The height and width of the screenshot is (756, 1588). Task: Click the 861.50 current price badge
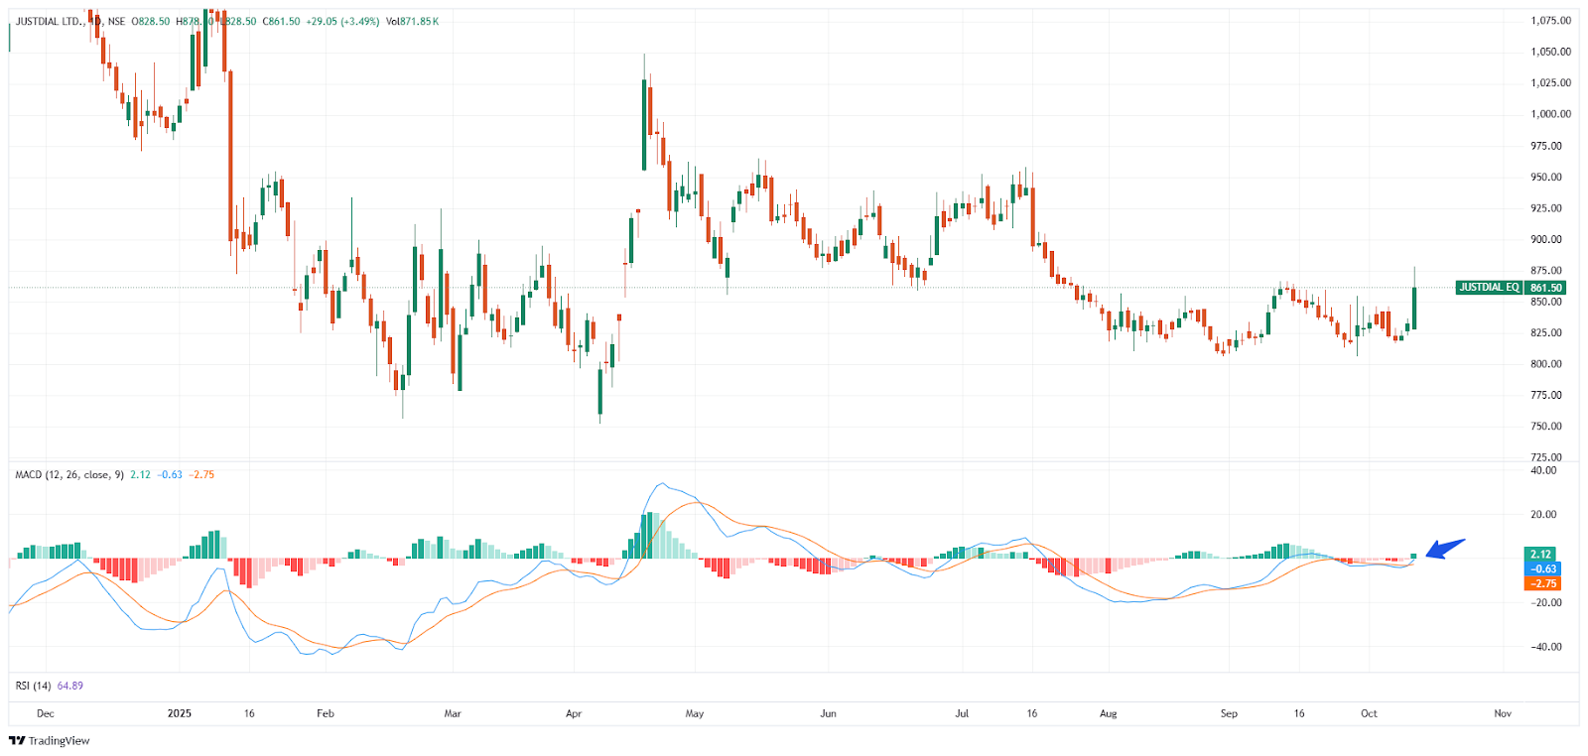(x=1545, y=288)
